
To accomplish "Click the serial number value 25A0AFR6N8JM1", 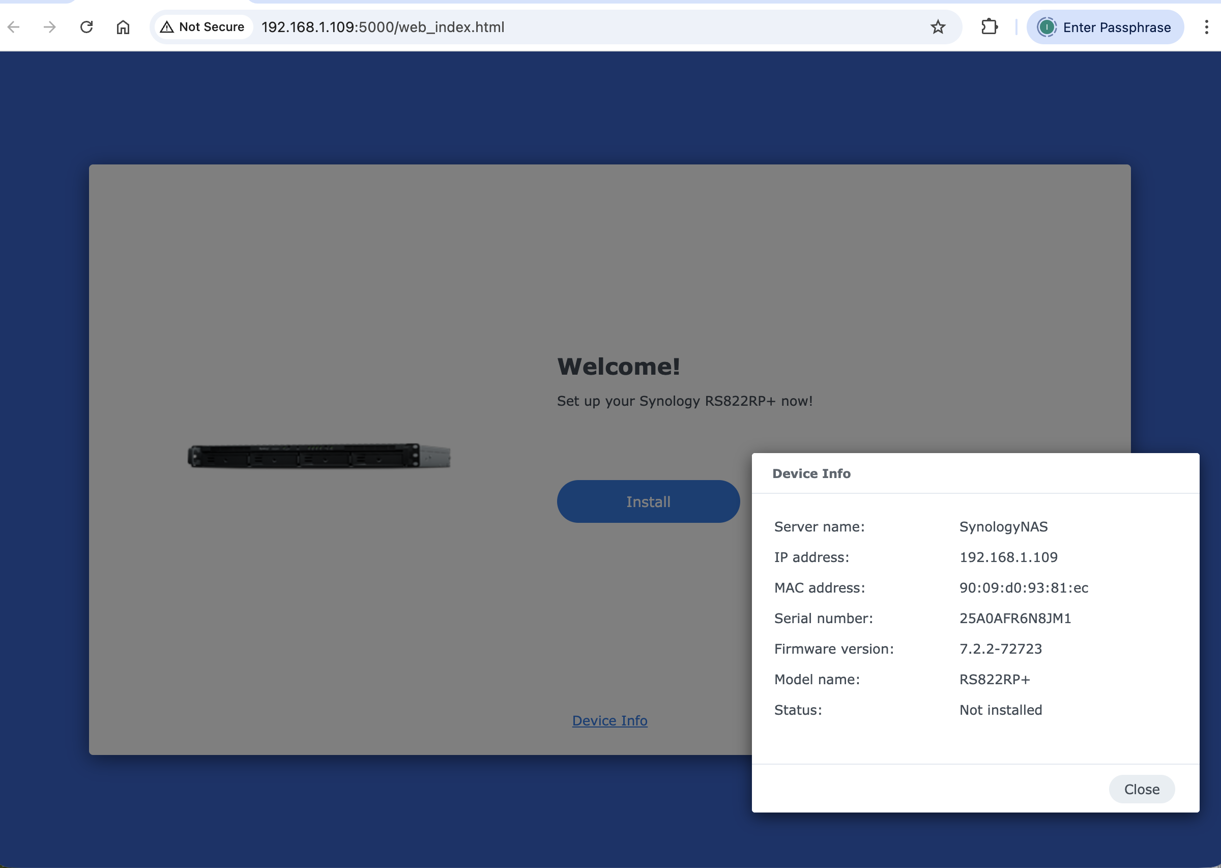I will pos(1015,619).
